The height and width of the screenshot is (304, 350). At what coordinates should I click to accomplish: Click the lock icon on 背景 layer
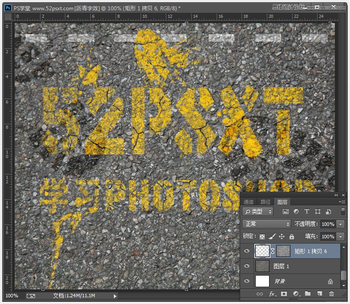point(330,281)
